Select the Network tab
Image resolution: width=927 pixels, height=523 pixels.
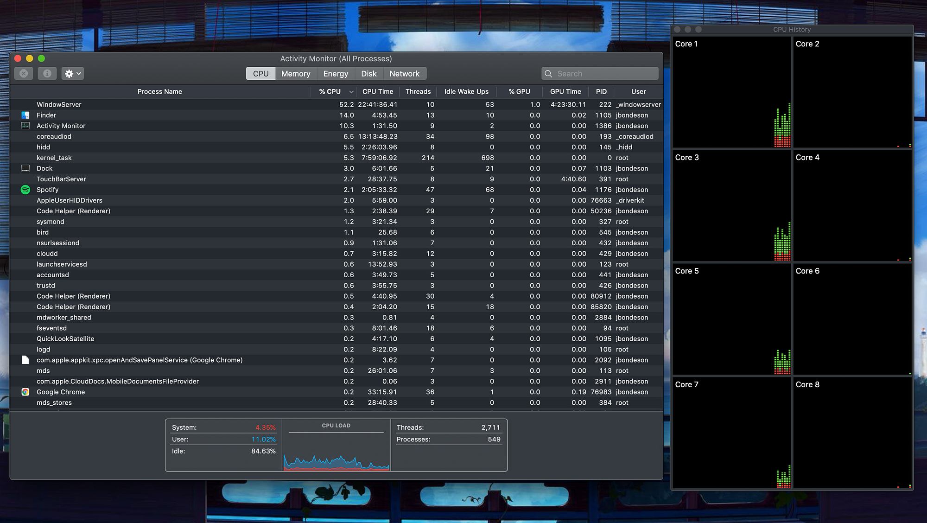tap(404, 74)
